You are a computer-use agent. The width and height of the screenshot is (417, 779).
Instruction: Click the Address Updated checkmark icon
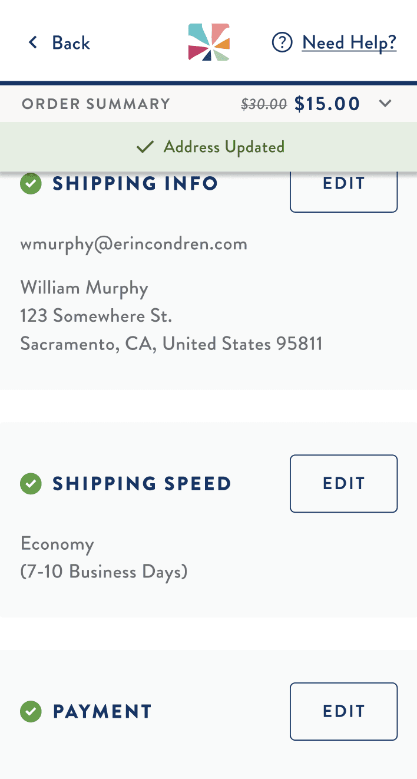click(145, 147)
